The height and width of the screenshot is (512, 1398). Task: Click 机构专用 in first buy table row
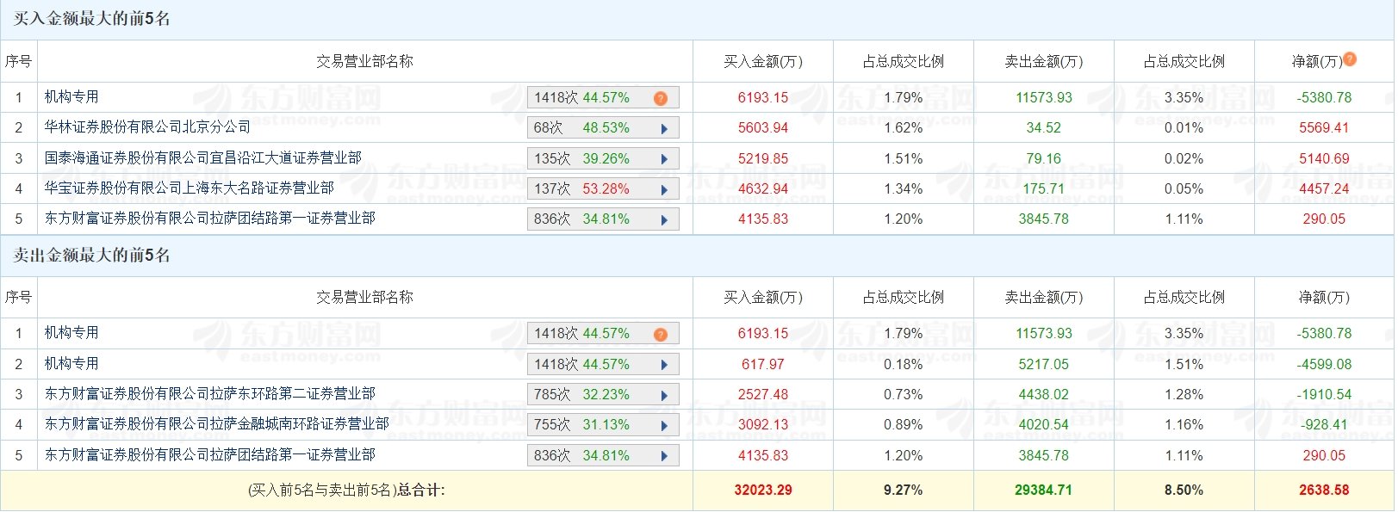(x=71, y=96)
